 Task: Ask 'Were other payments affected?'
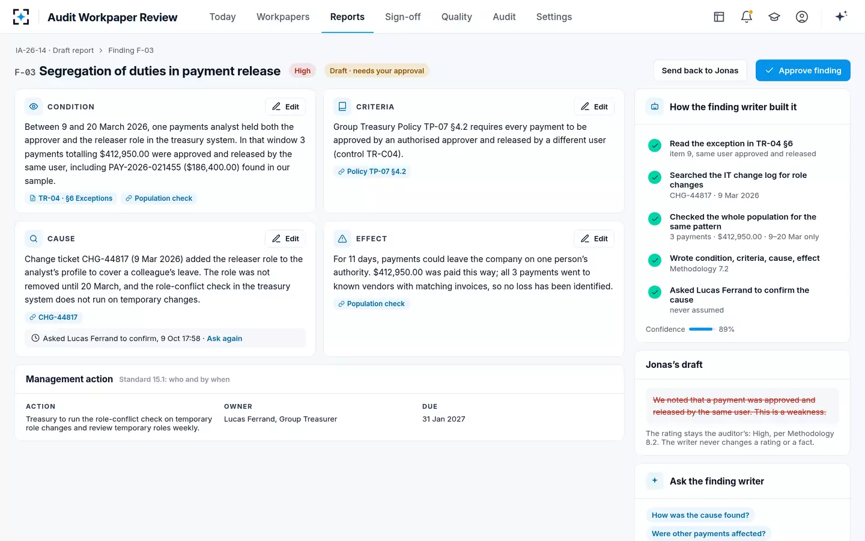coord(709,534)
